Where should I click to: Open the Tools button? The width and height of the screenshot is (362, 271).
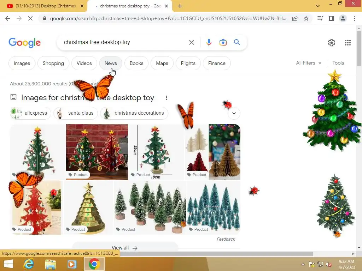tap(338, 63)
